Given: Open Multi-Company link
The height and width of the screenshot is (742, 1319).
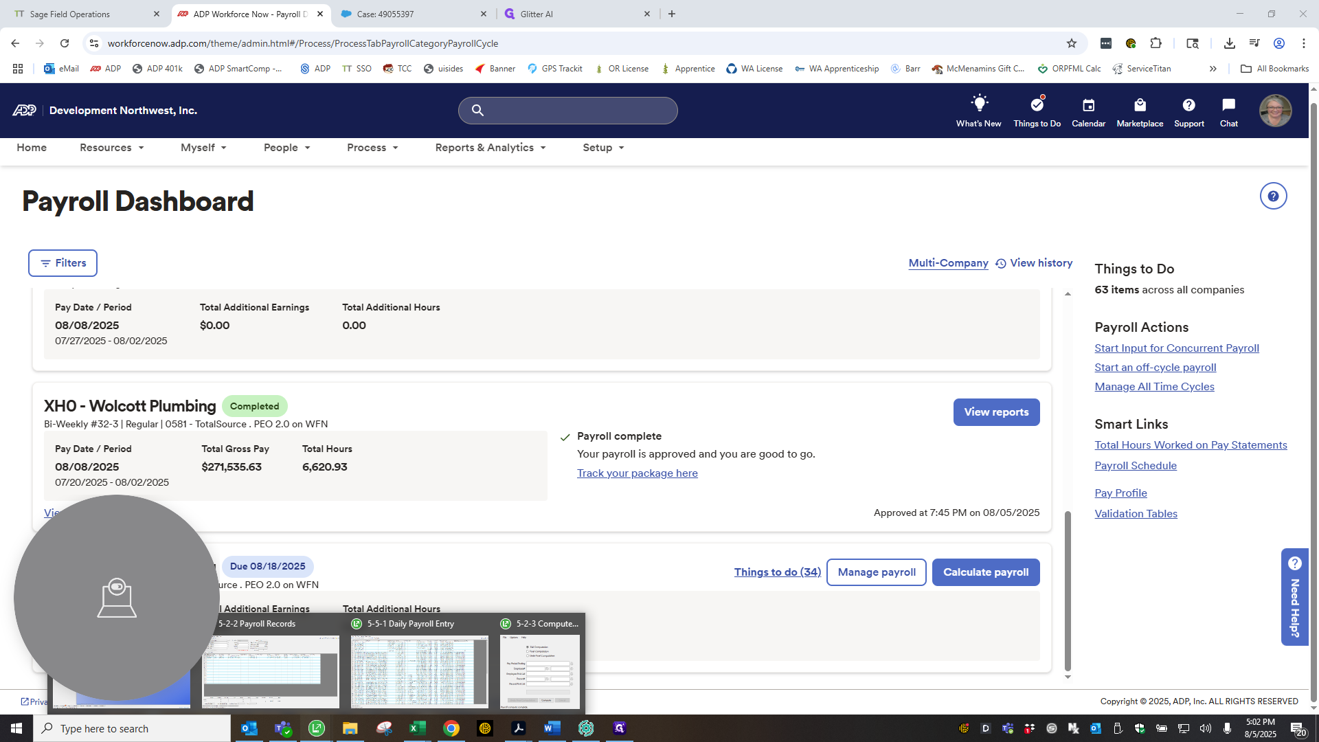Looking at the screenshot, I should (948, 263).
